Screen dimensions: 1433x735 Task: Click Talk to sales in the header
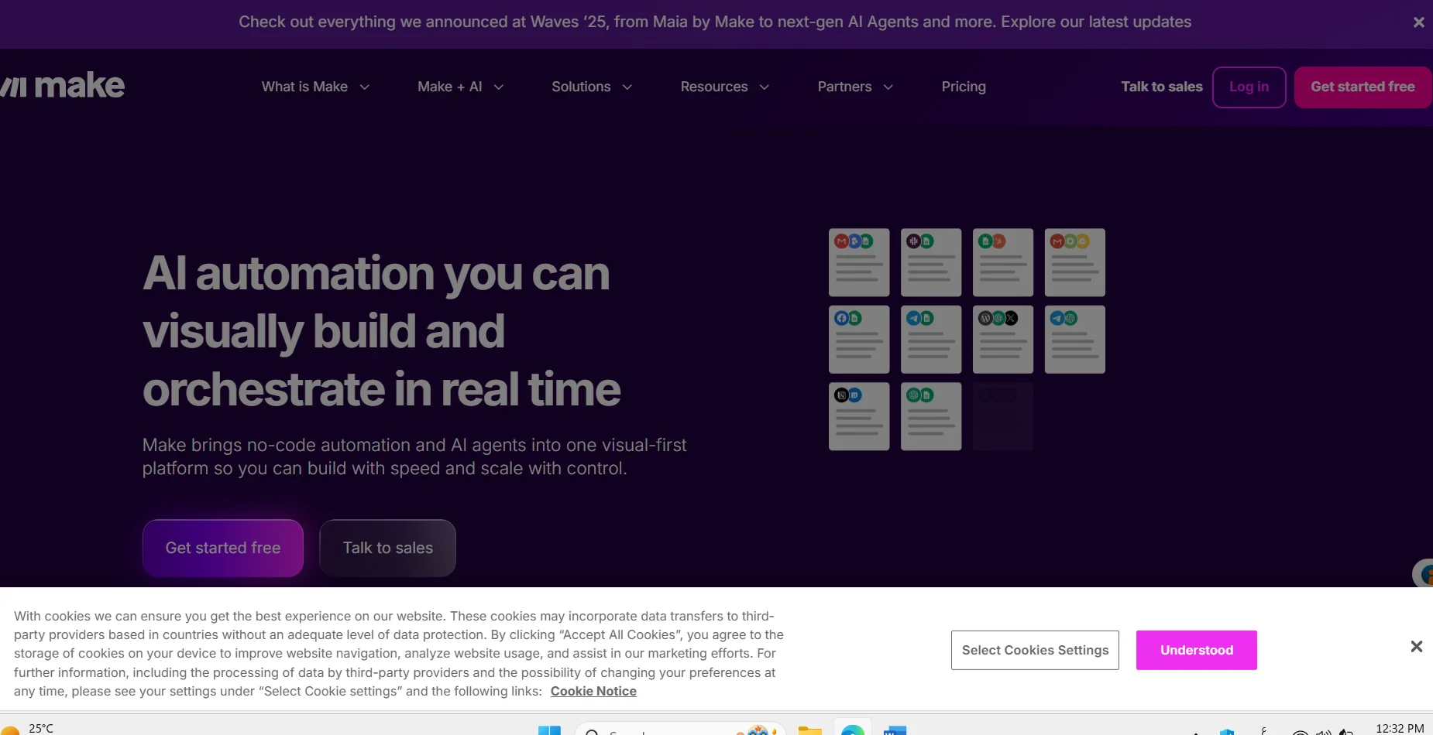[1161, 87]
